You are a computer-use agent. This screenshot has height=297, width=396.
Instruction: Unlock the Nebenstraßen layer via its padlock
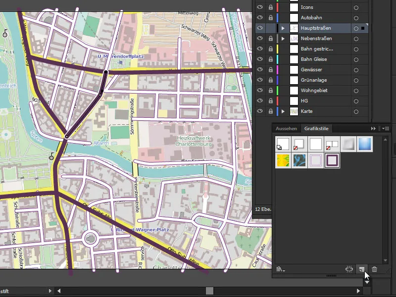point(270,39)
